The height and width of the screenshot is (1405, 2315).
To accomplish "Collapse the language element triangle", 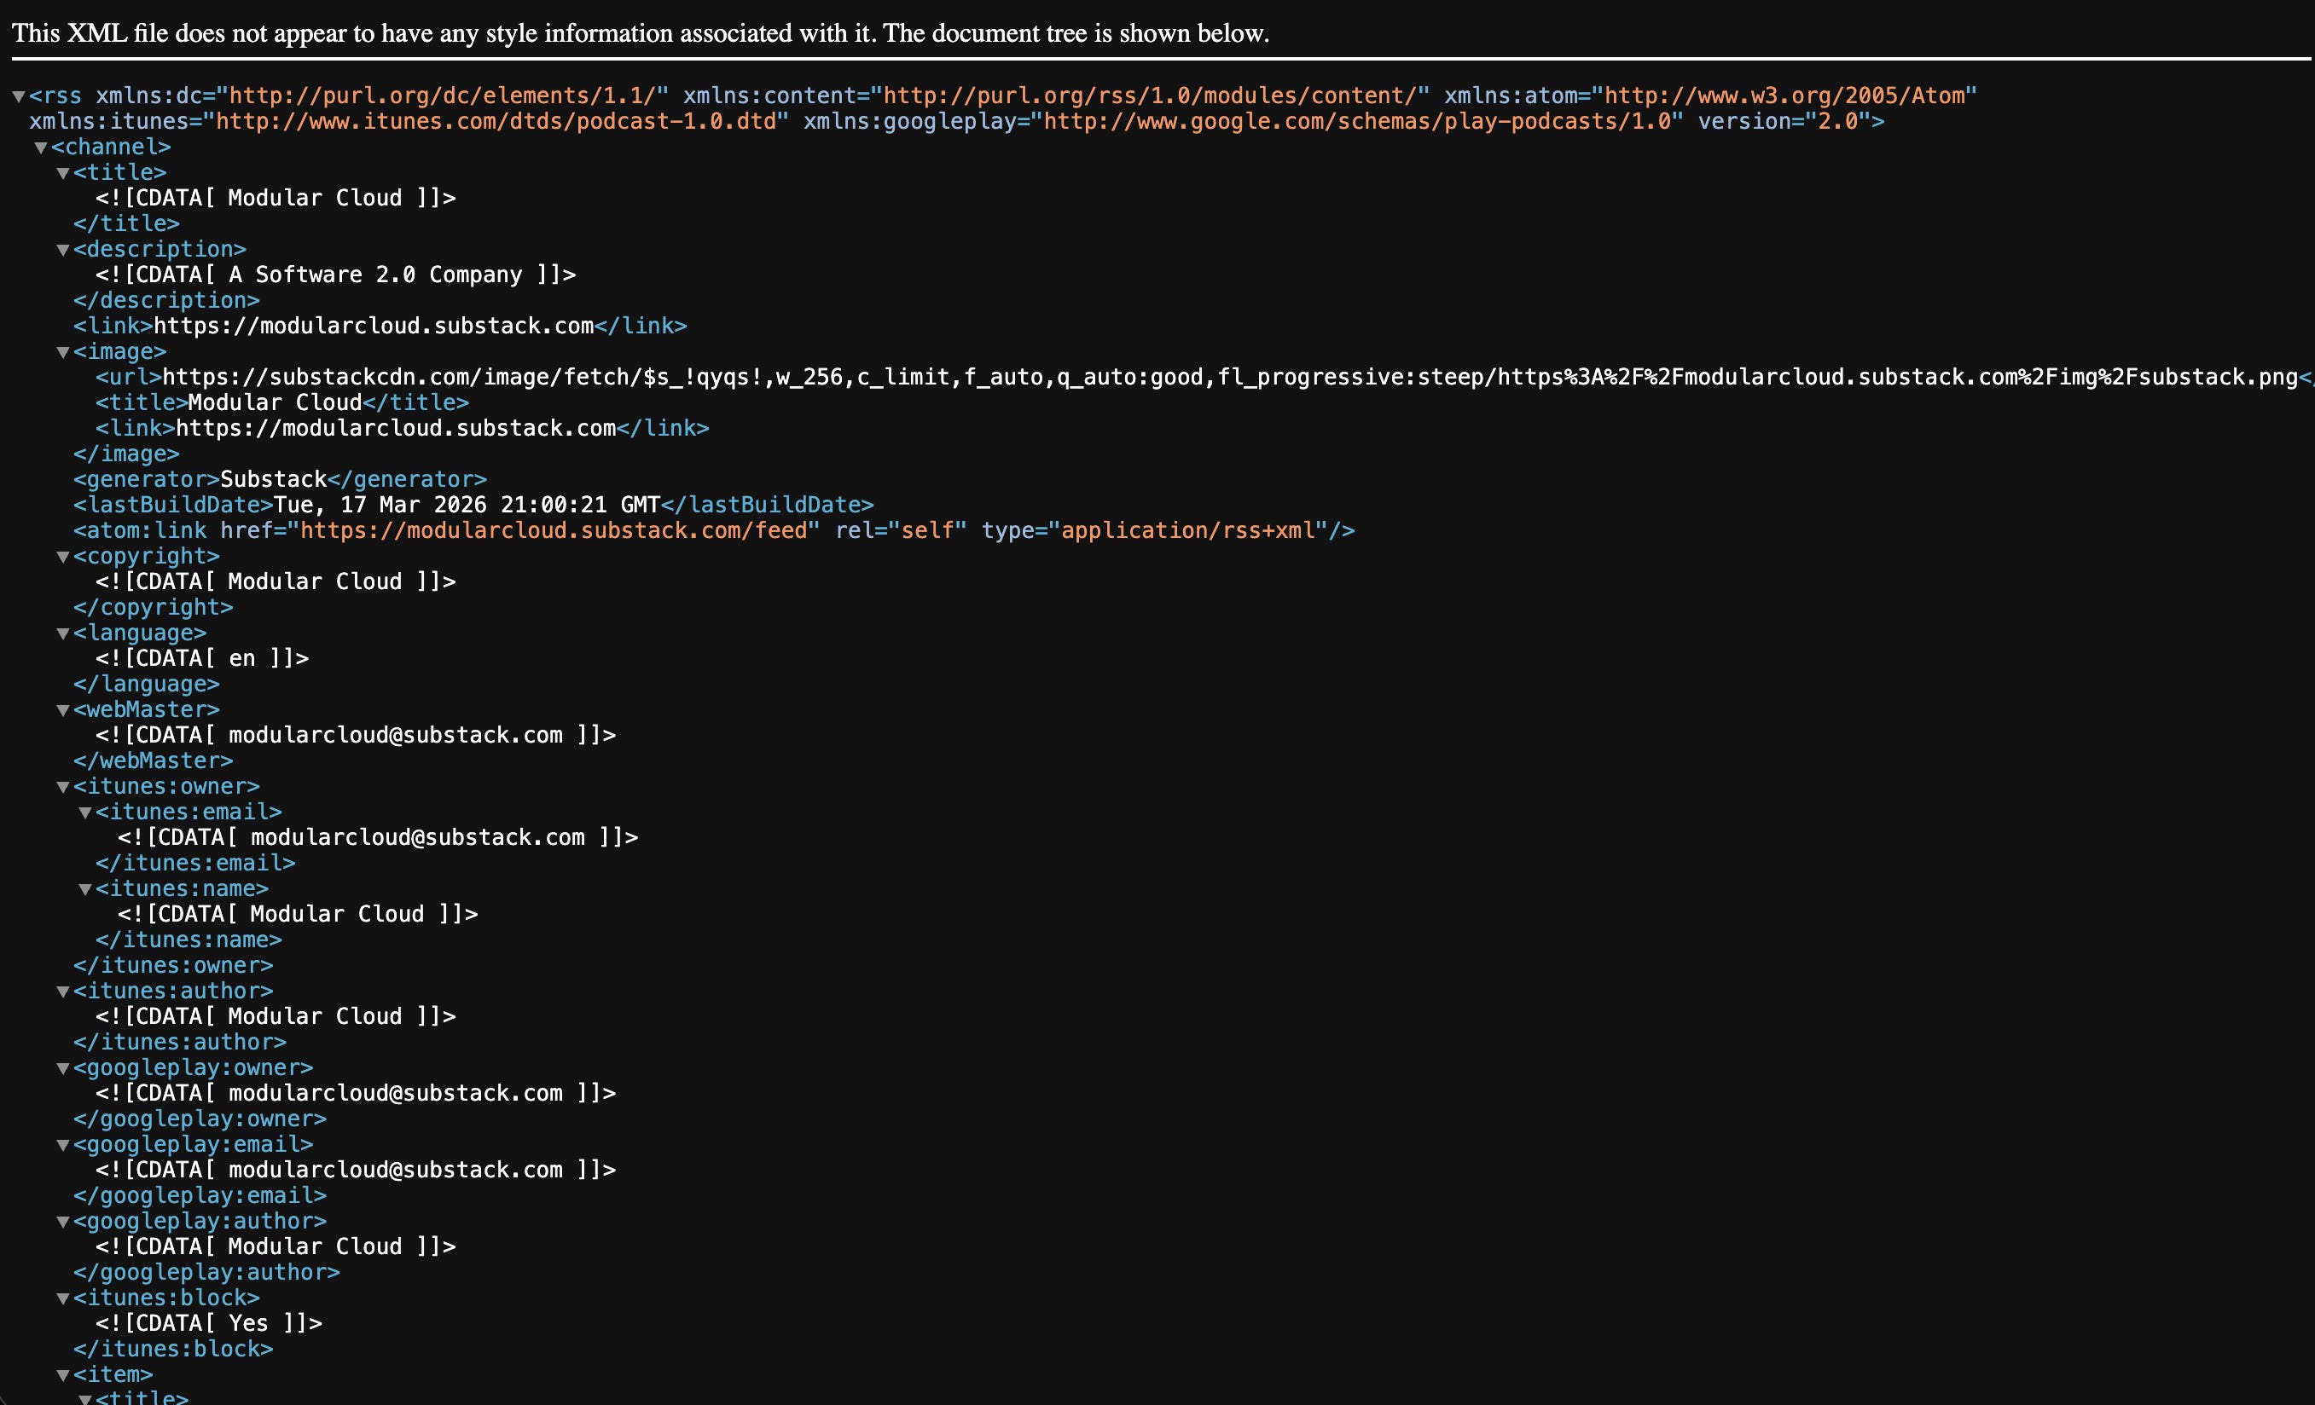I will pyautogui.click(x=63, y=634).
